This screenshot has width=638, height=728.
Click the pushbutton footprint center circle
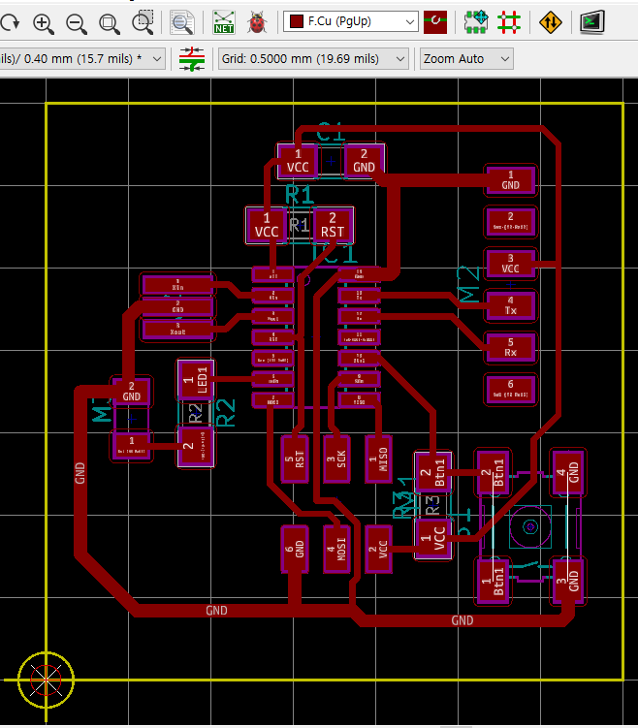click(x=530, y=526)
